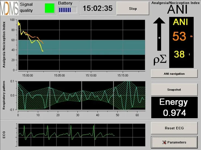This screenshot has width=201, height=150.
Task: Click the teal 30-60 ANI band
Action: [82, 47]
